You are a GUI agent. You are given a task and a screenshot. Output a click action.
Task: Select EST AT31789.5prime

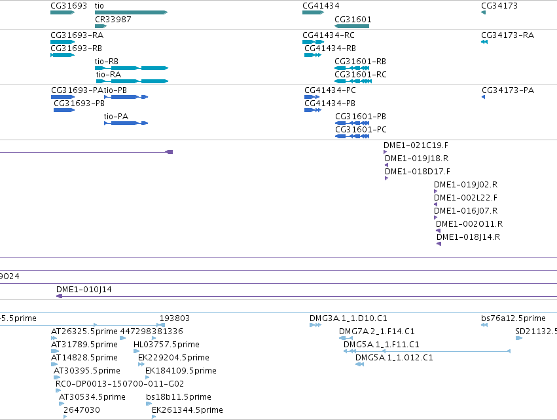click(84, 345)
